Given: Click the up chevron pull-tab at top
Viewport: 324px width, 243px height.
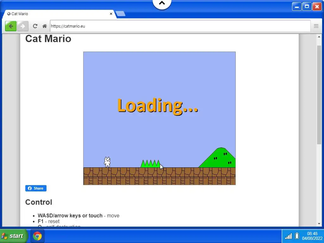Looking at the screenshot, I should [162, 3].
